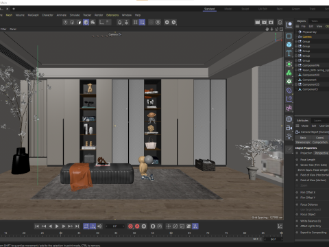Add a Light object from palette
Screen dimensions: 329x247
point(289,137)
